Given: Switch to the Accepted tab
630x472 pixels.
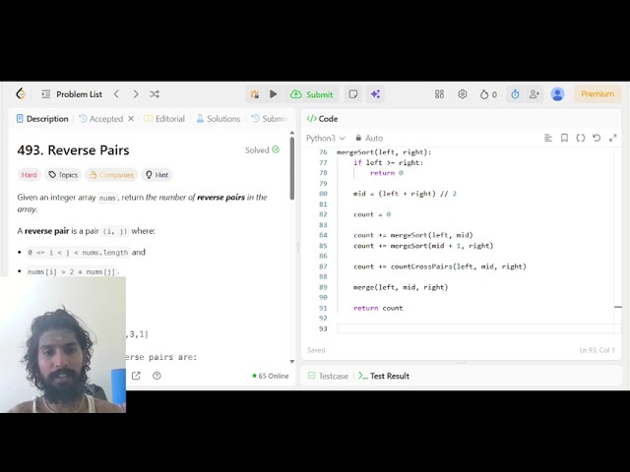Looking at the screenshot, I should 101,119.
